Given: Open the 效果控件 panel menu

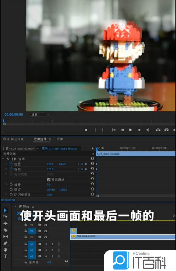Looking at the screenshot, I should [x=50, y=139].
